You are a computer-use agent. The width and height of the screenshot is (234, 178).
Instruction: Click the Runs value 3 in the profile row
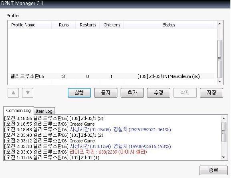[x=64, y=76]
